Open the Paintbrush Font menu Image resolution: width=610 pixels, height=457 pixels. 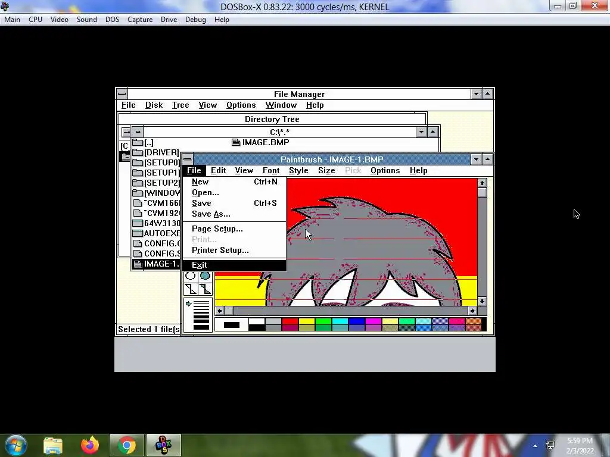[271, 170]
